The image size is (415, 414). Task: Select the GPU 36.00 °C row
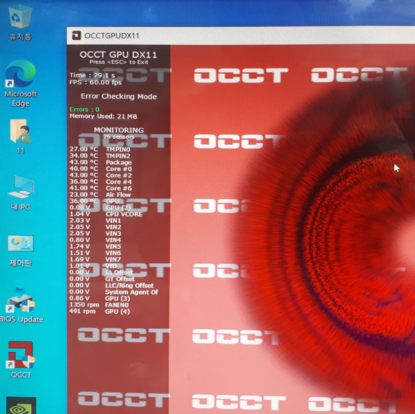tap(95, 201)
